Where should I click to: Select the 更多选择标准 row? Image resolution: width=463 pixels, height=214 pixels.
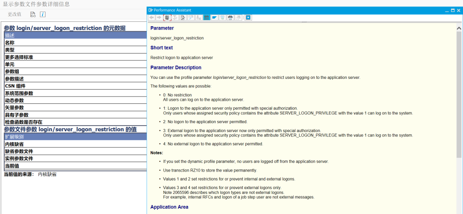click(x=75, y=57)
